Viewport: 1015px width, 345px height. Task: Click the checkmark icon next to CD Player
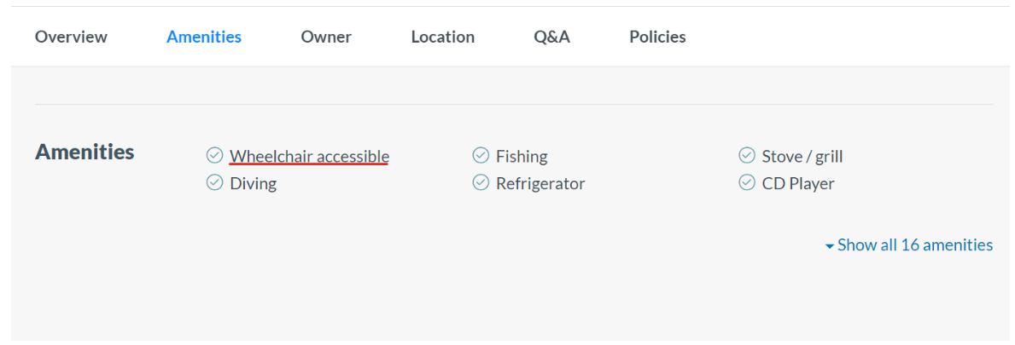(x=747, y=182)
